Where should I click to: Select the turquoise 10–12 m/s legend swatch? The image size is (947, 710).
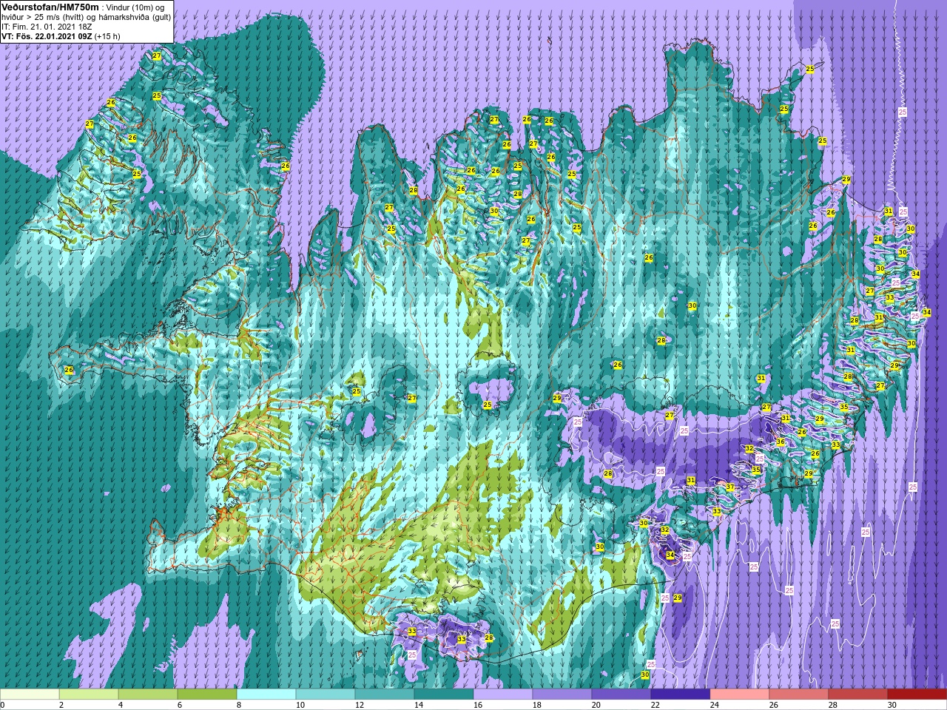click(x=326, y=694)
